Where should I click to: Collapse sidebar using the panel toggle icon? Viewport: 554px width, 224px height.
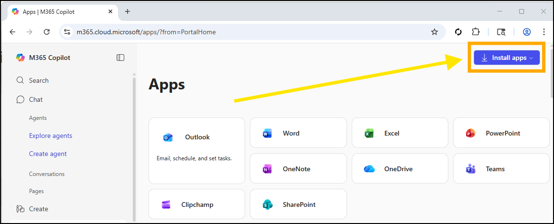(x=120, y=58)
